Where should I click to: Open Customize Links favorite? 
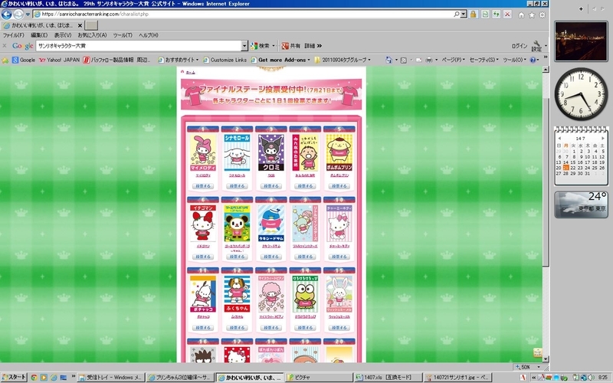[x=225, y=61]
